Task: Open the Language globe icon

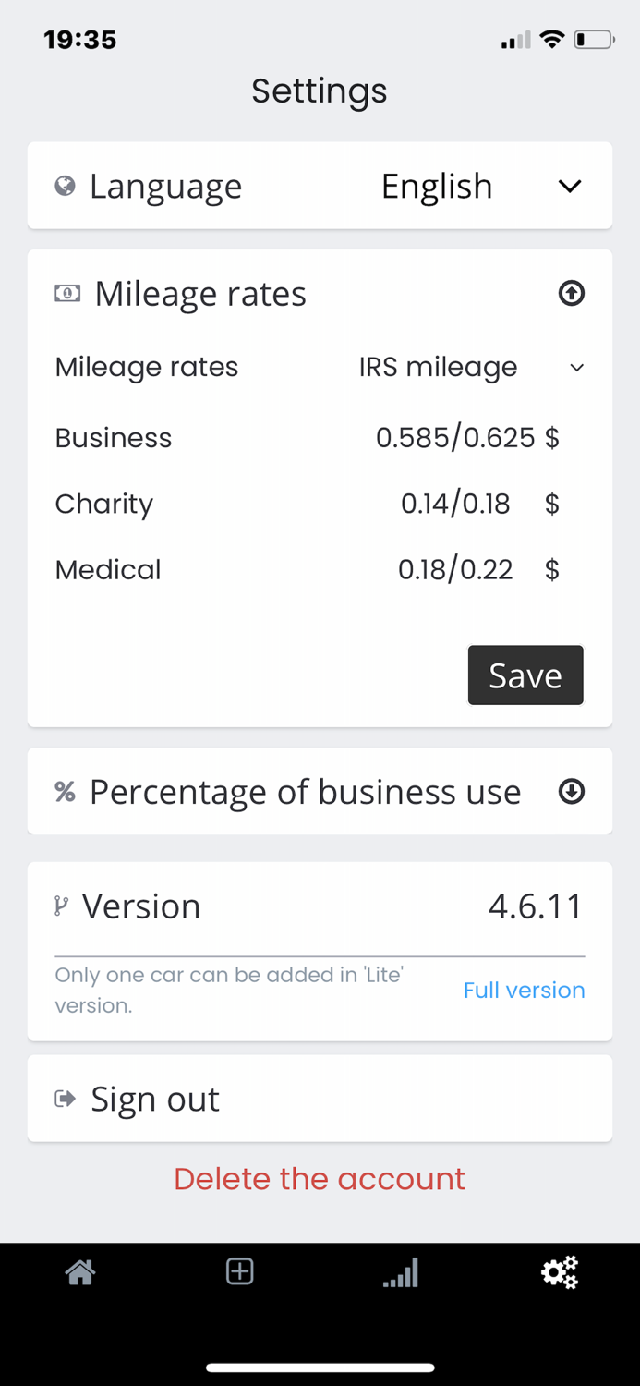Action: (x=63, y=186)
